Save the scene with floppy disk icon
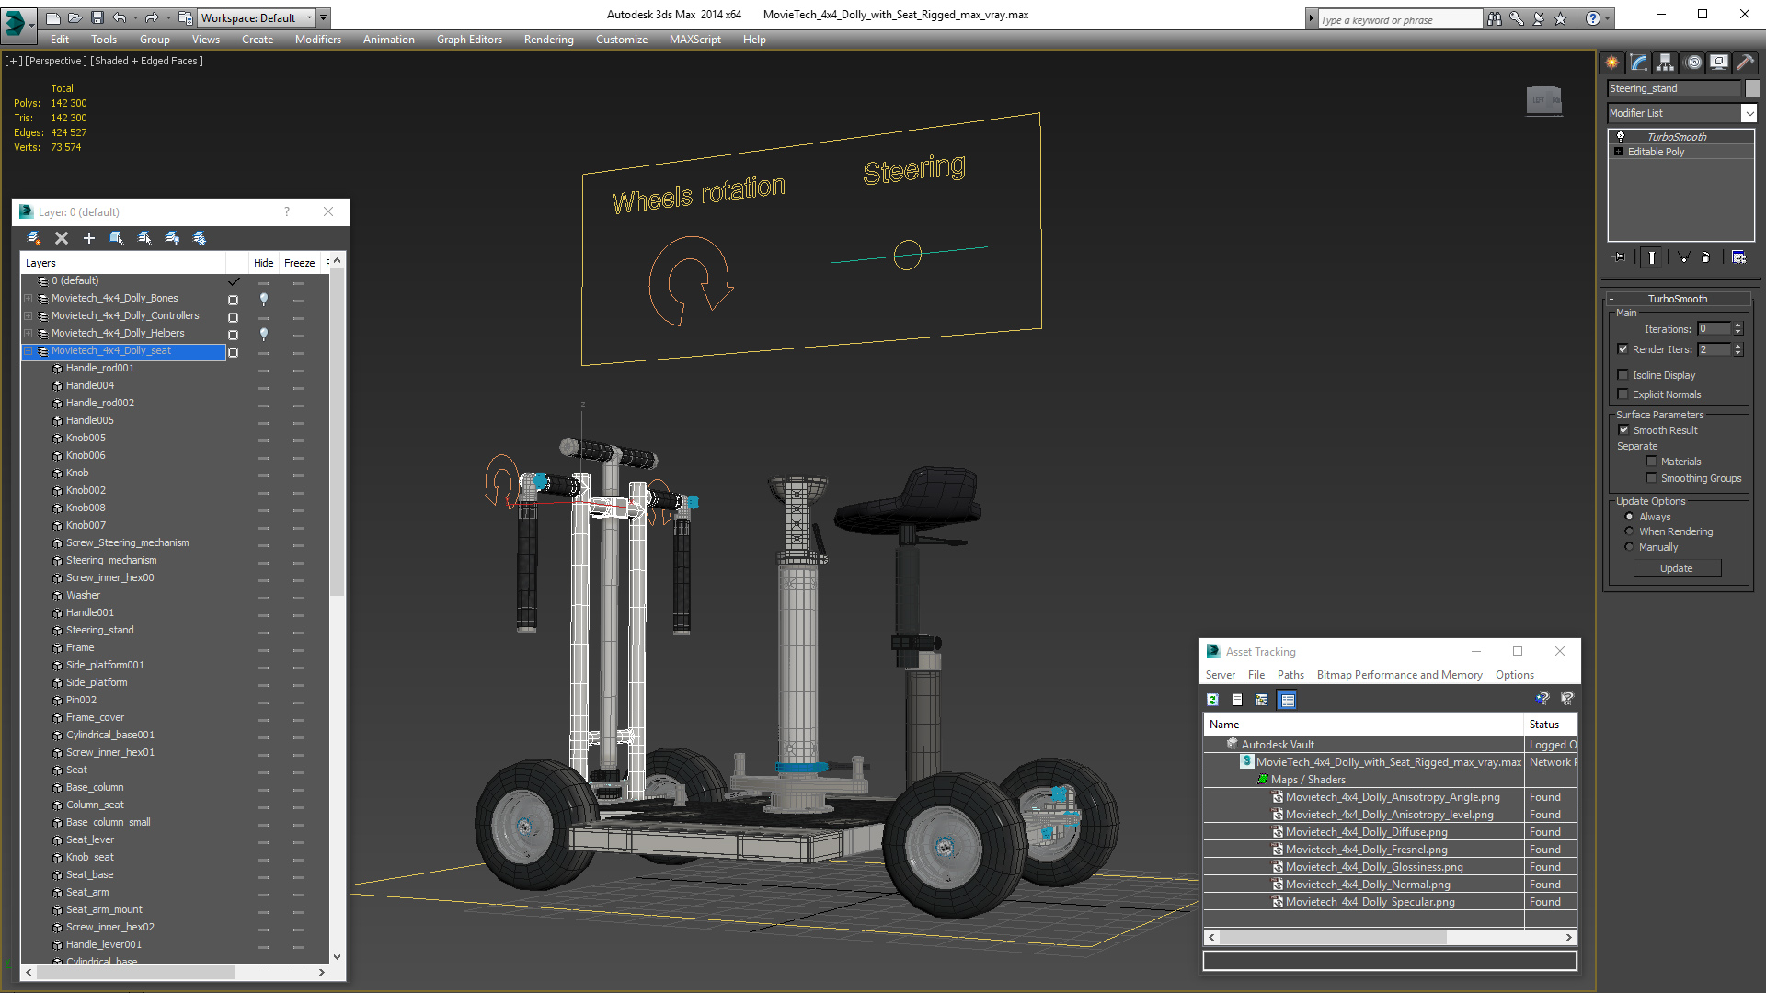This screenshot has width=1766, height=993. [x=97, y=17]
